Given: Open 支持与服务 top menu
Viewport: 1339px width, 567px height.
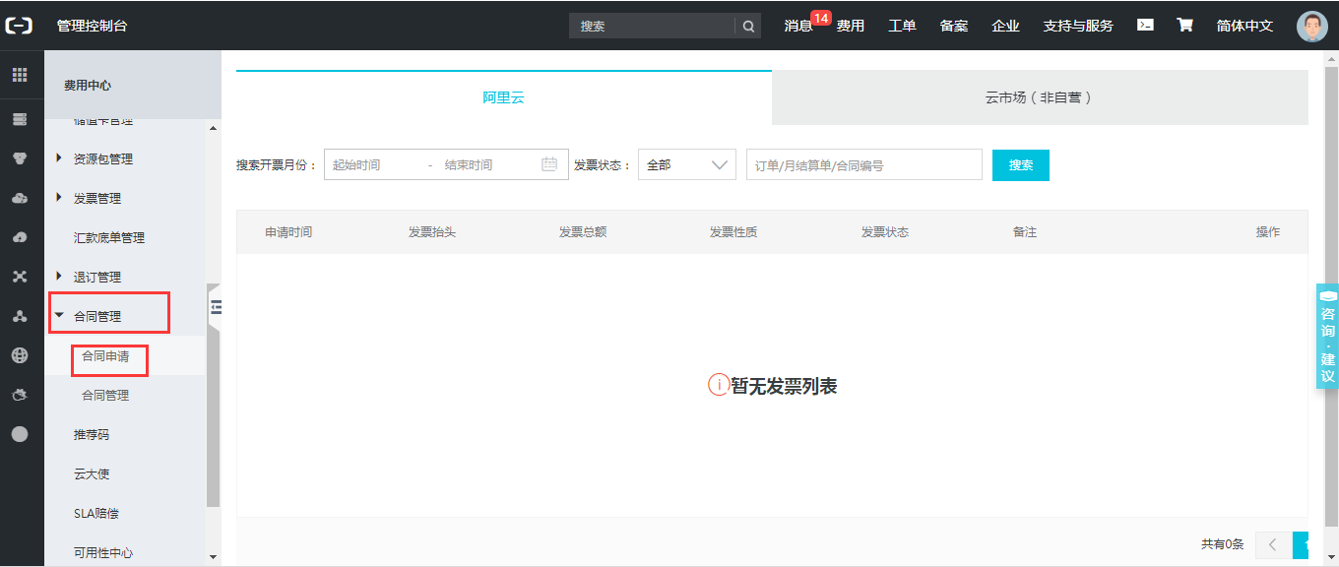Looking at the screenshot, I should (x=1078, y=27).
